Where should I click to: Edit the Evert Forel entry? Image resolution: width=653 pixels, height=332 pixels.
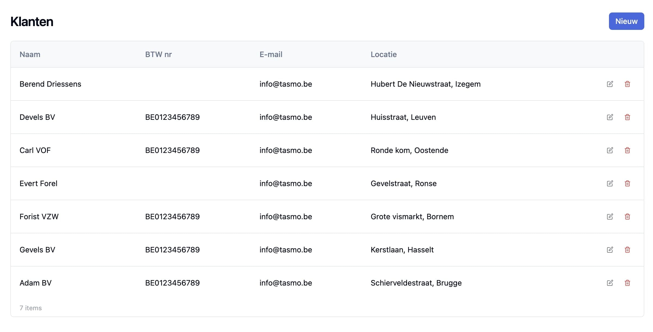pos(610,183)
